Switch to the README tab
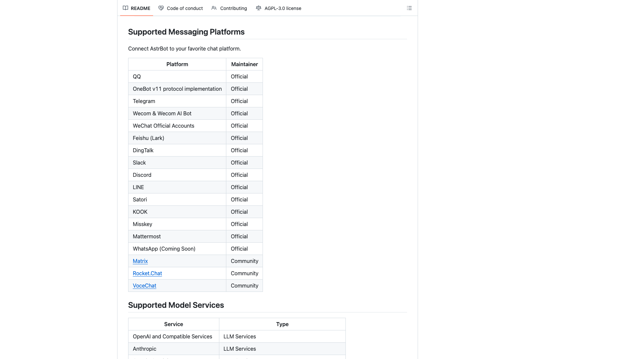639x359 pixels. [x=136, y=8]
